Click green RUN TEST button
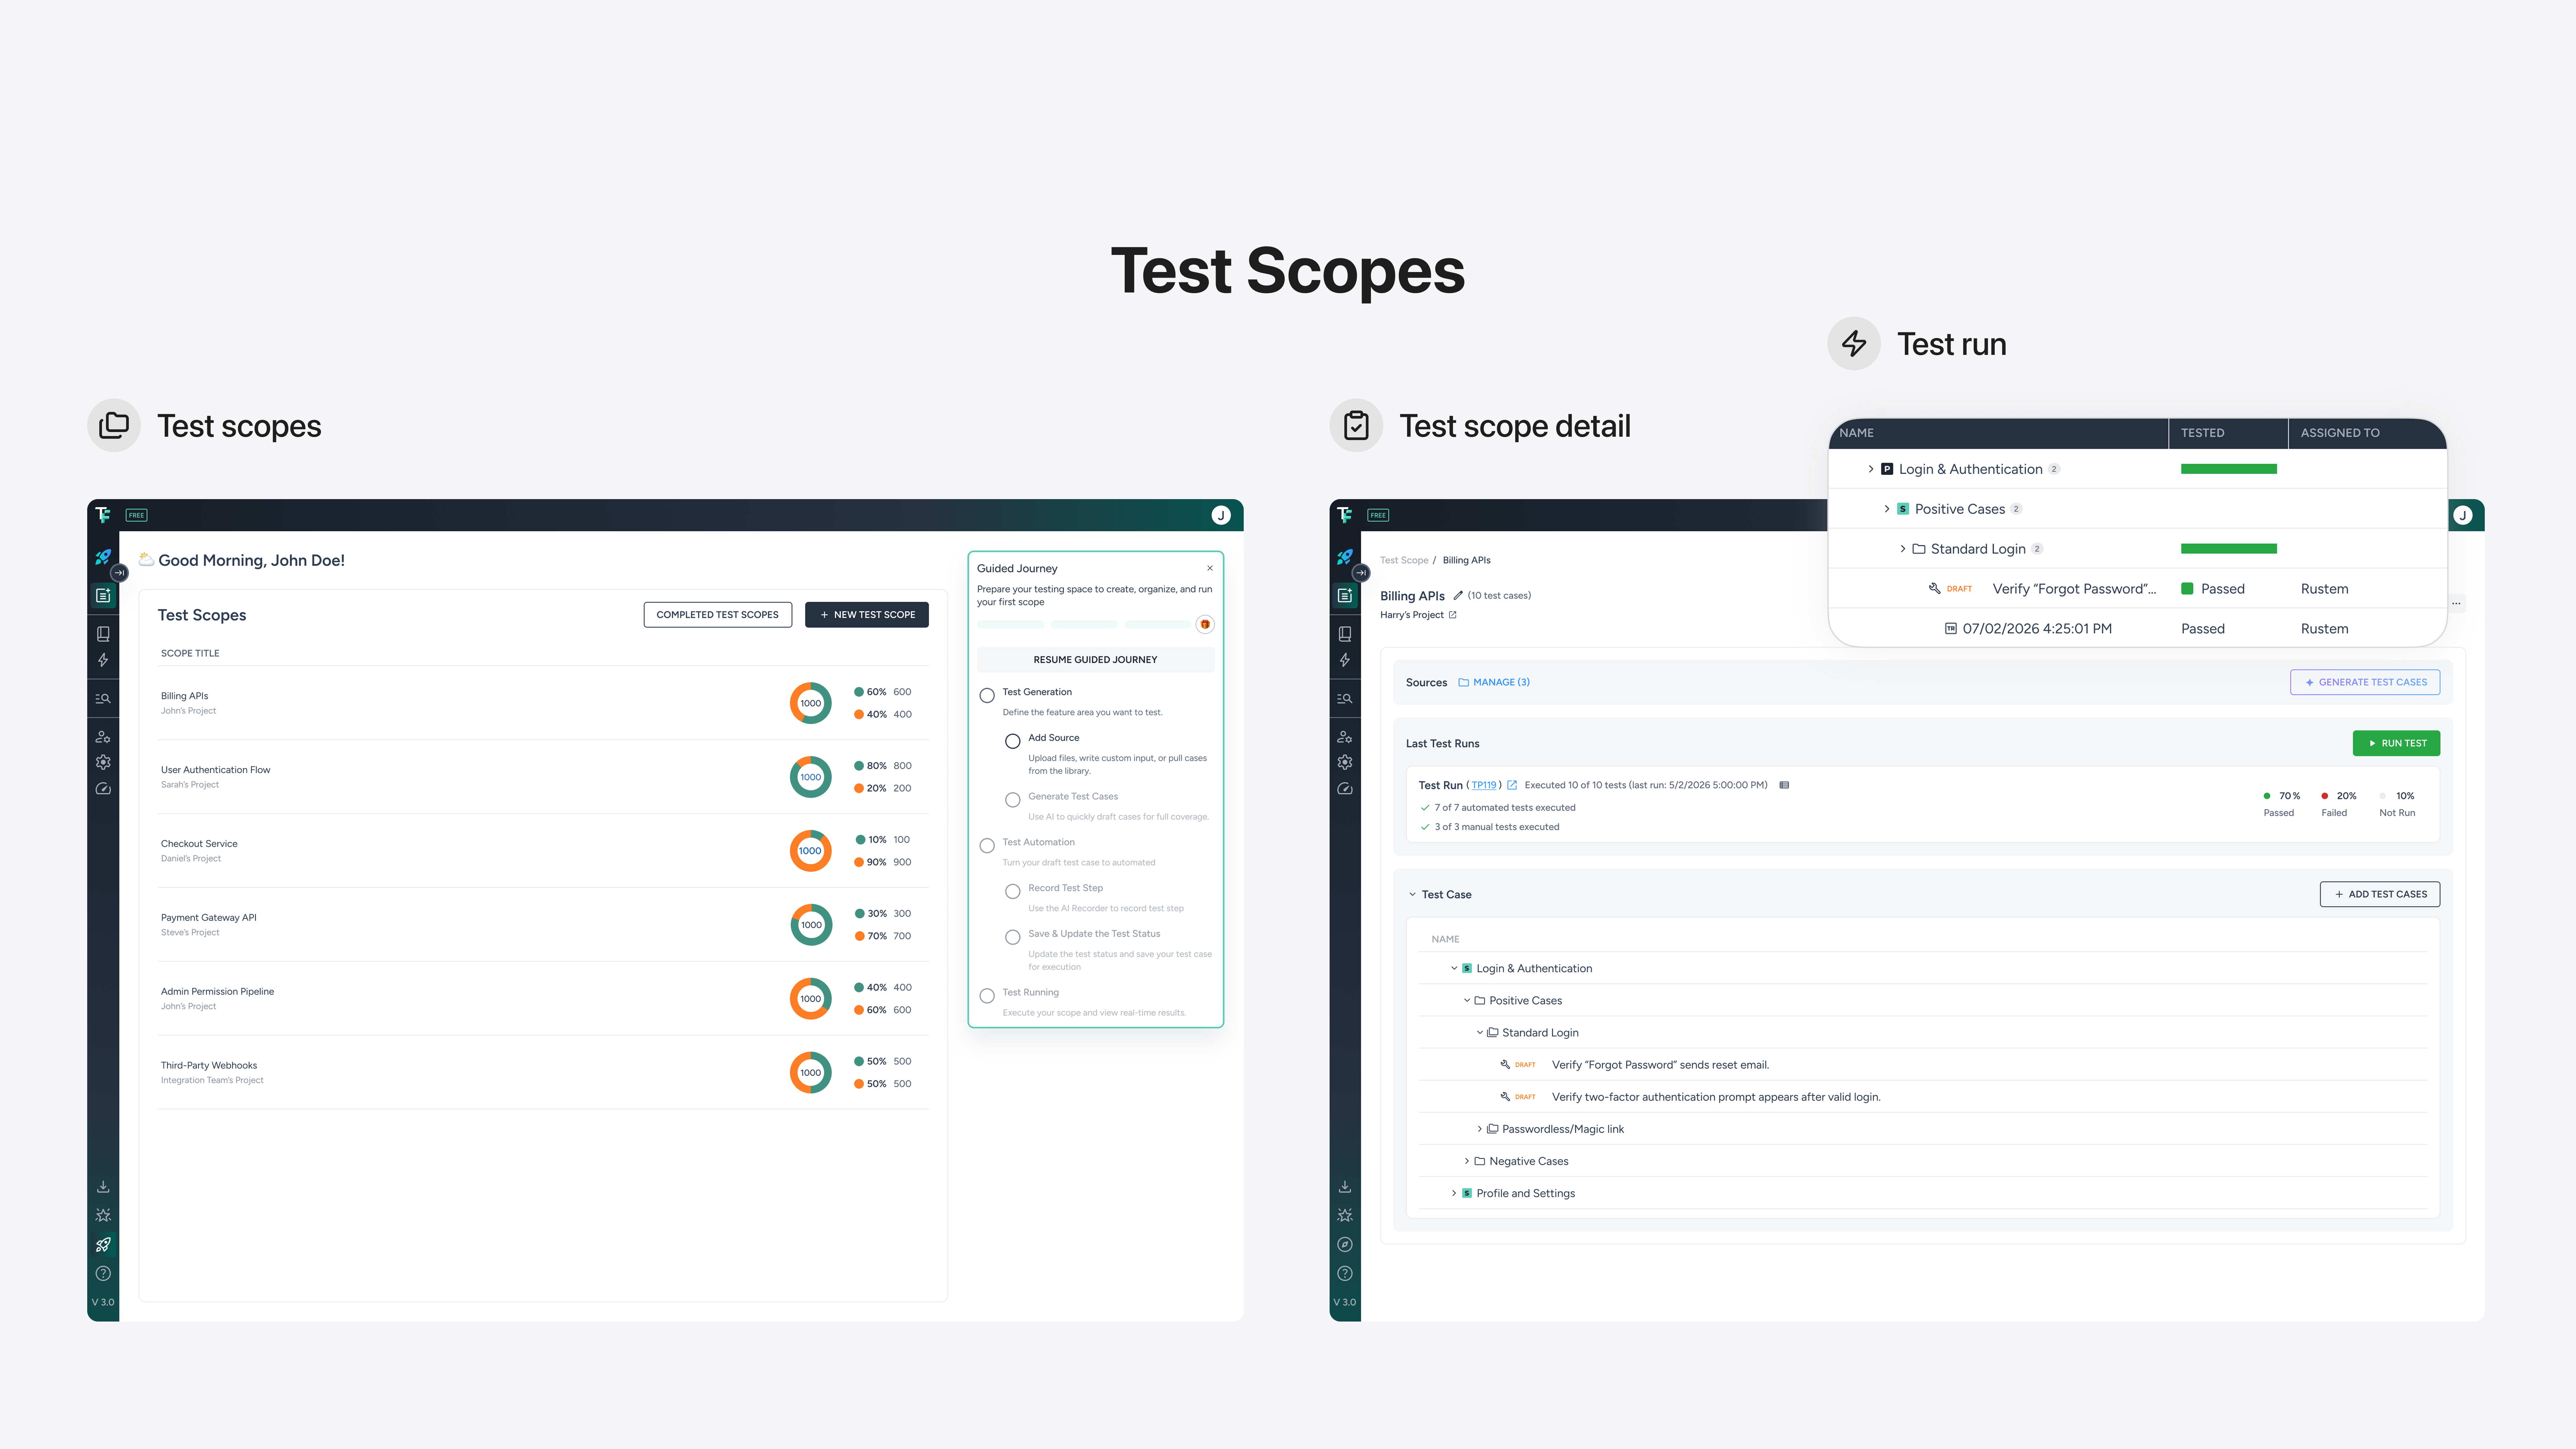The height and width of the screenshot is (1449, 2576). (2396, 743)
